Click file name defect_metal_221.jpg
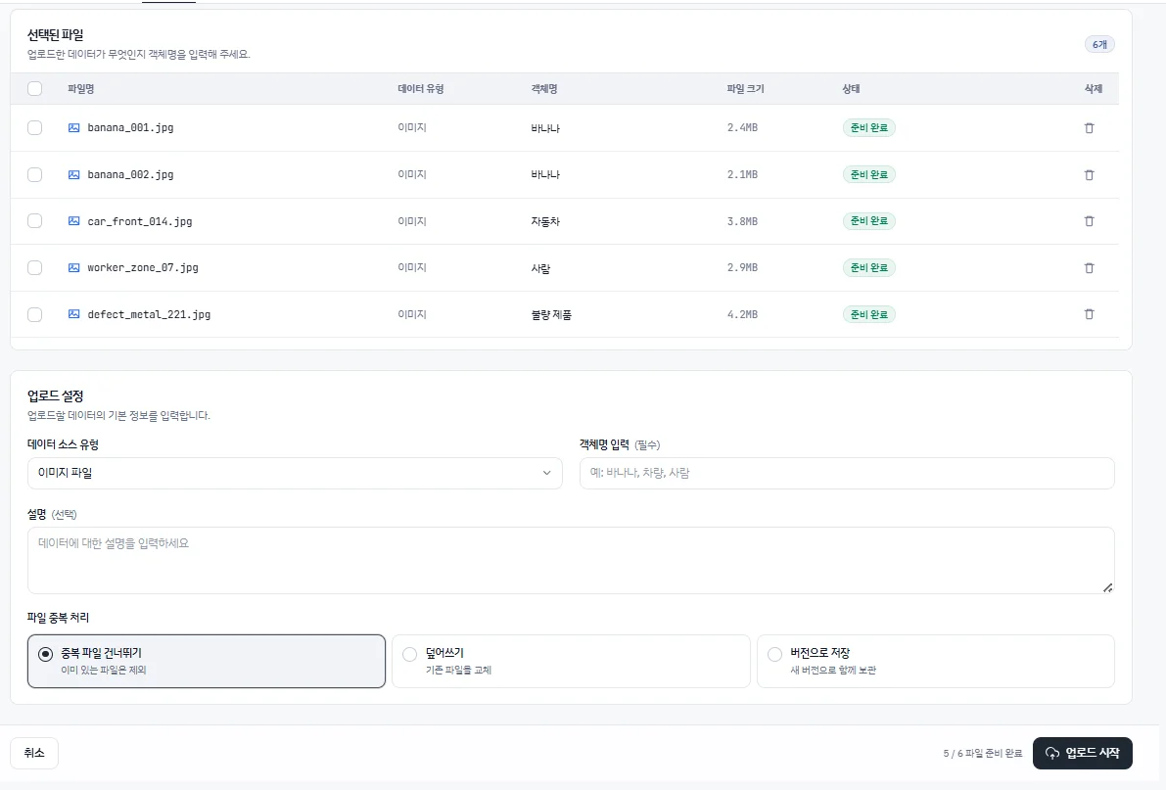1166x790 pixels. pyautogui.click(x=149, y=314)
